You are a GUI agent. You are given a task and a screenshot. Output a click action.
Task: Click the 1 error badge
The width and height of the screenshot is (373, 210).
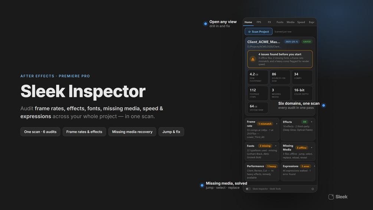[305, 166]
